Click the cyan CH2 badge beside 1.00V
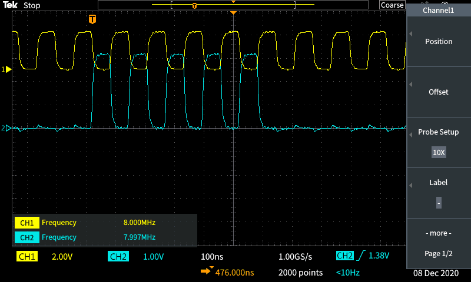 (118, 257)
